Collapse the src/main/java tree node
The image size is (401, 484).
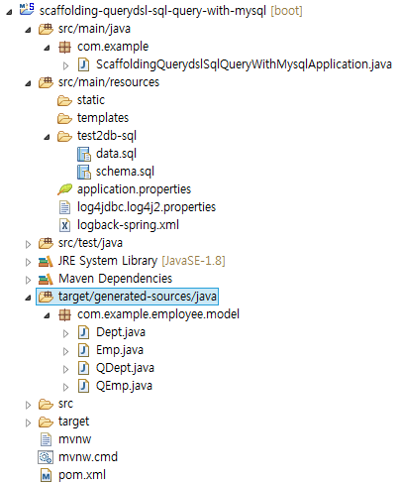[28, 30]
